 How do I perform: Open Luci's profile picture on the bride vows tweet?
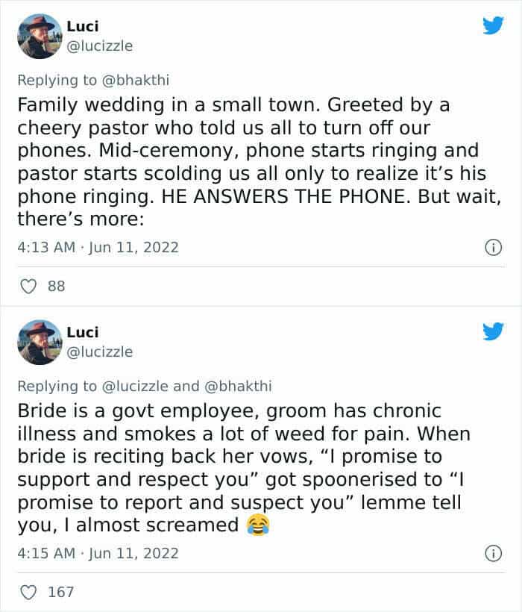(37, 341)
